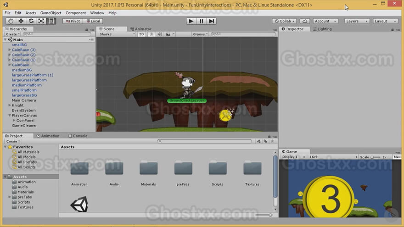
Task: Select the Unity scene asset icon
Action: [x=79, y=204]
